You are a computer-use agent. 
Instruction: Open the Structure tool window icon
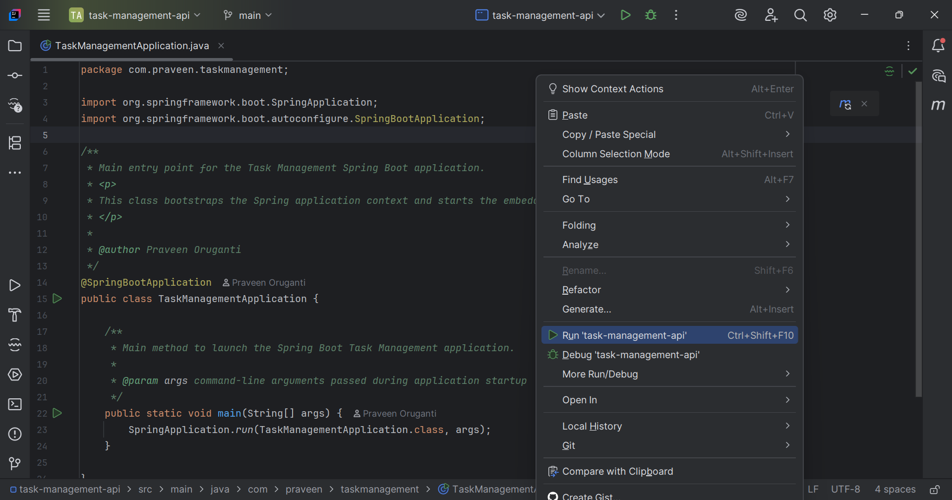(15, 143)
